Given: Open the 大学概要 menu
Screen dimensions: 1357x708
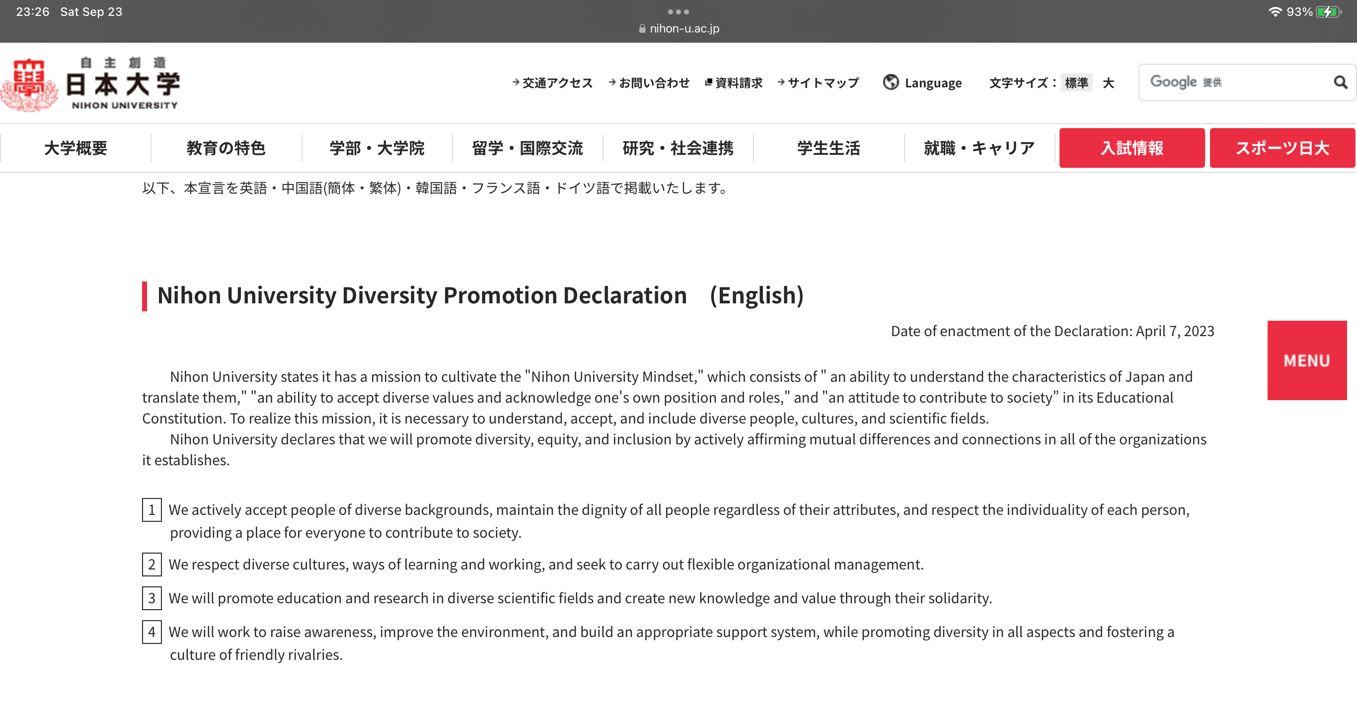Looking at the screenshot, I should [76, 148].
